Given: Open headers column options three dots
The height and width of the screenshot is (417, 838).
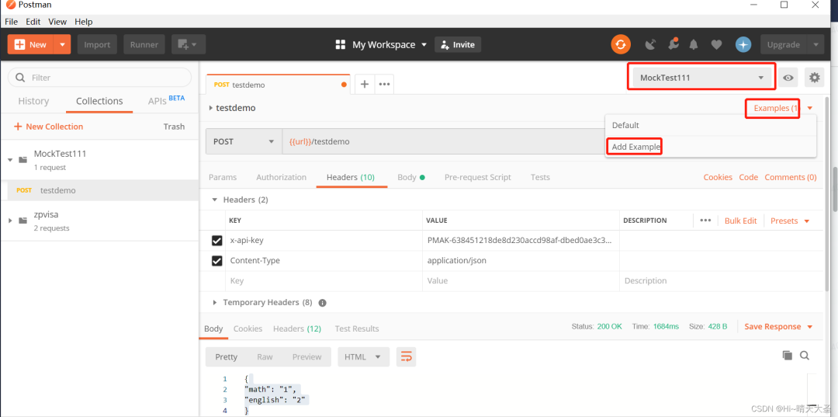Looking at the screenshot, I should pos(705,221).
